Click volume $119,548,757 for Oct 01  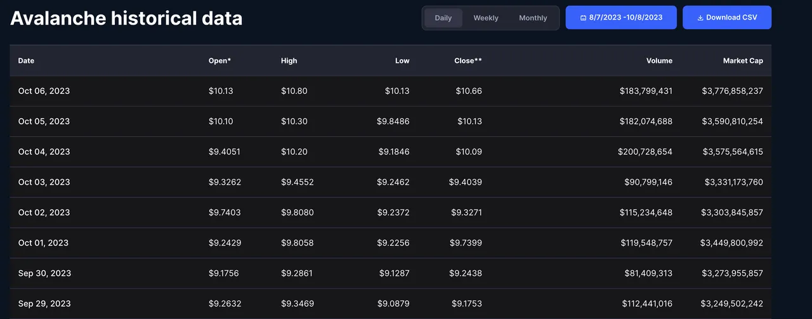tap(646, 244)
